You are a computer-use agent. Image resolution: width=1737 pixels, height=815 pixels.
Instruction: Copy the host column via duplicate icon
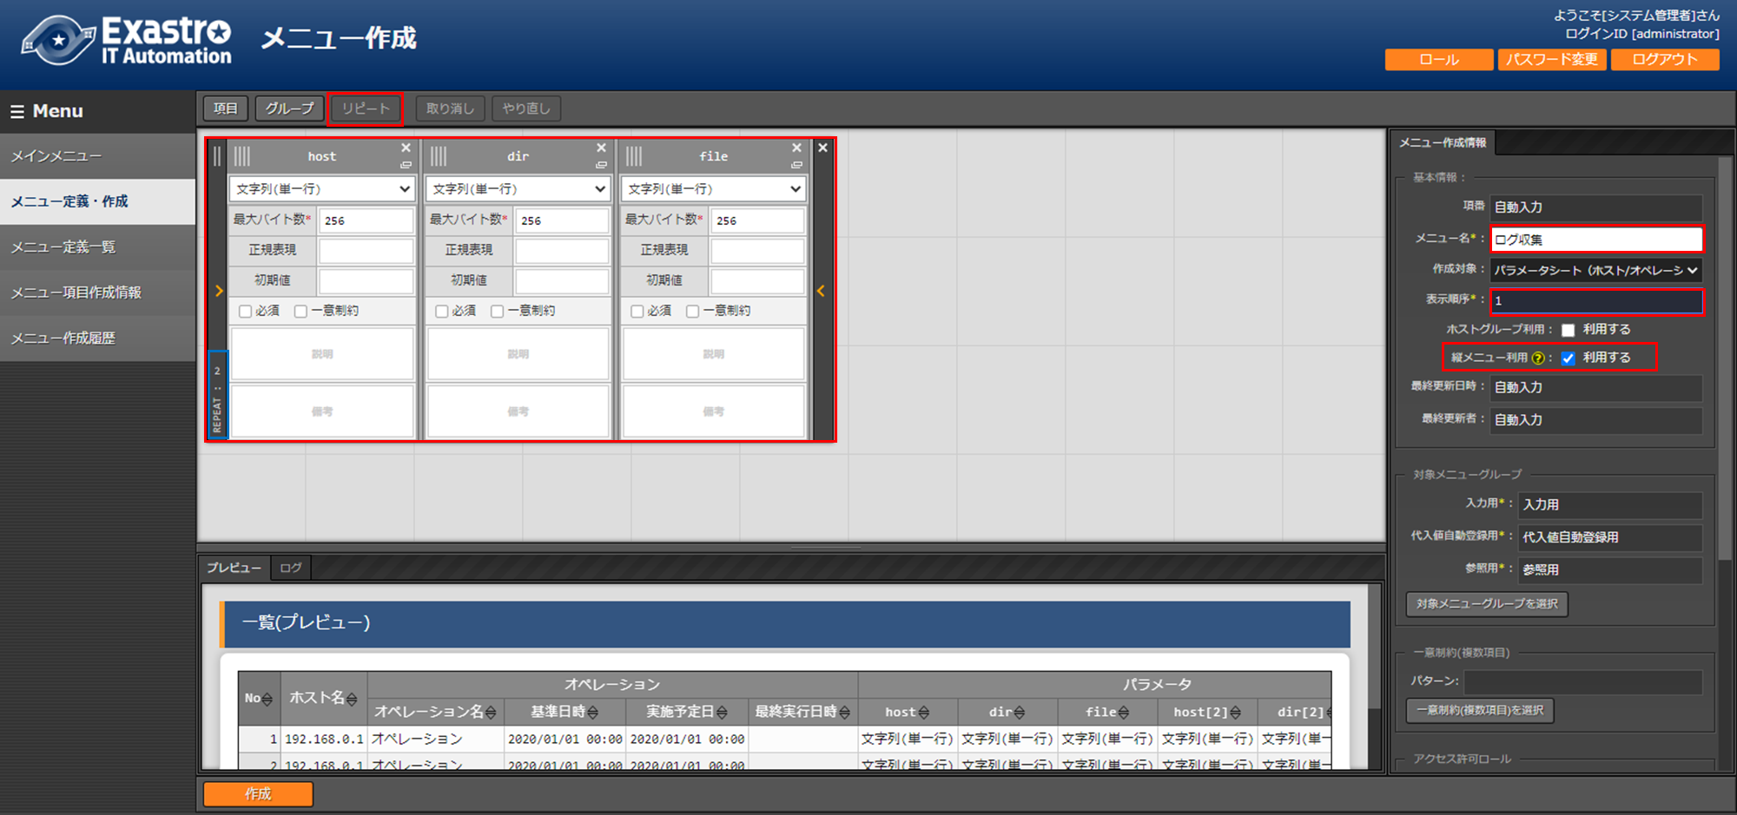point(406,165)
